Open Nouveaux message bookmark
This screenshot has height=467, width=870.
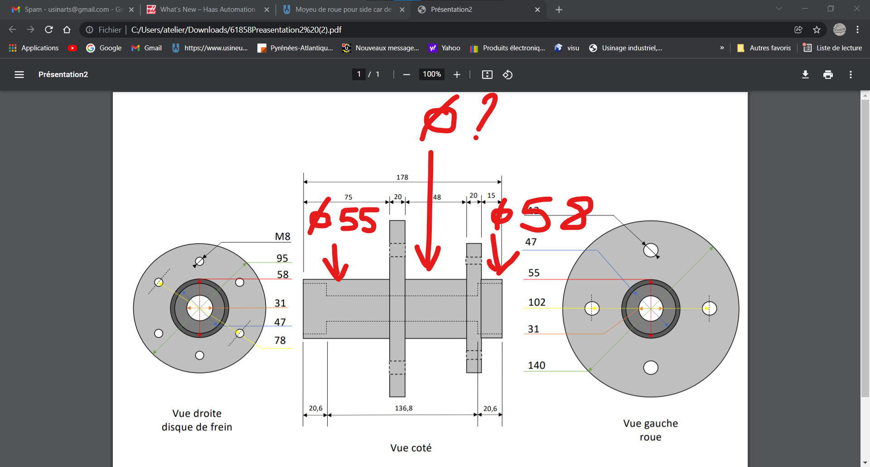pyautogui.click(x=381, y=48)
